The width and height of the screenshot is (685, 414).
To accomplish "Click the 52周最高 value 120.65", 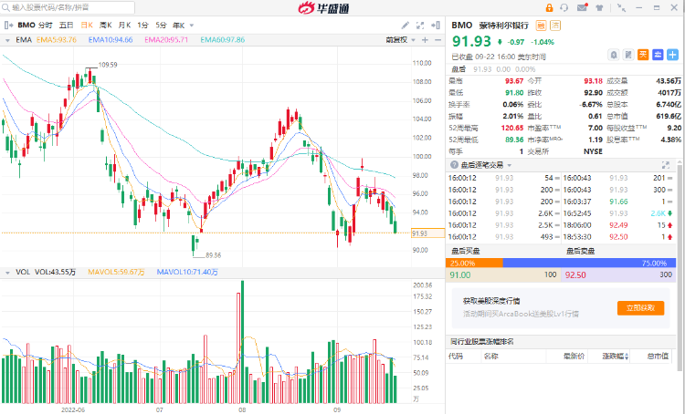I will (x=512, y=128).
